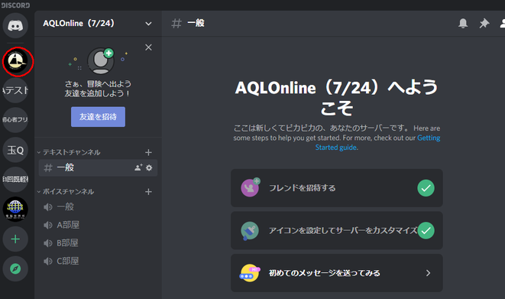Open settings gear for 一般 text channel
Screen dimensions: 505x299
(149, 167)
